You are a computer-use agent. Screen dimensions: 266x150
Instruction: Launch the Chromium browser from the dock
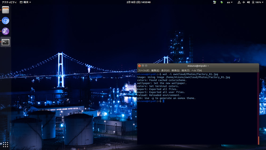click(x=5, y=21)
